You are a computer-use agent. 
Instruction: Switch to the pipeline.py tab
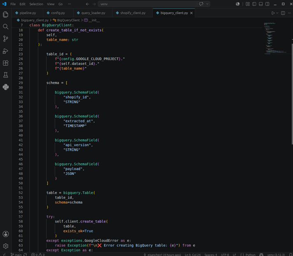click(x=28, y=13)
